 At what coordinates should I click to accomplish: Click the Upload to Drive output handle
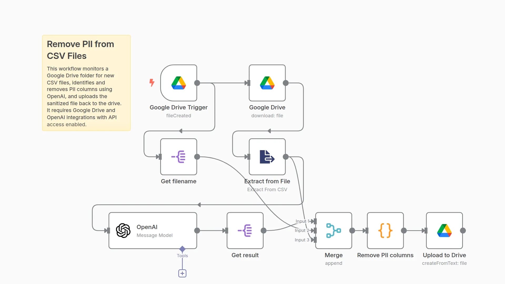463,231
